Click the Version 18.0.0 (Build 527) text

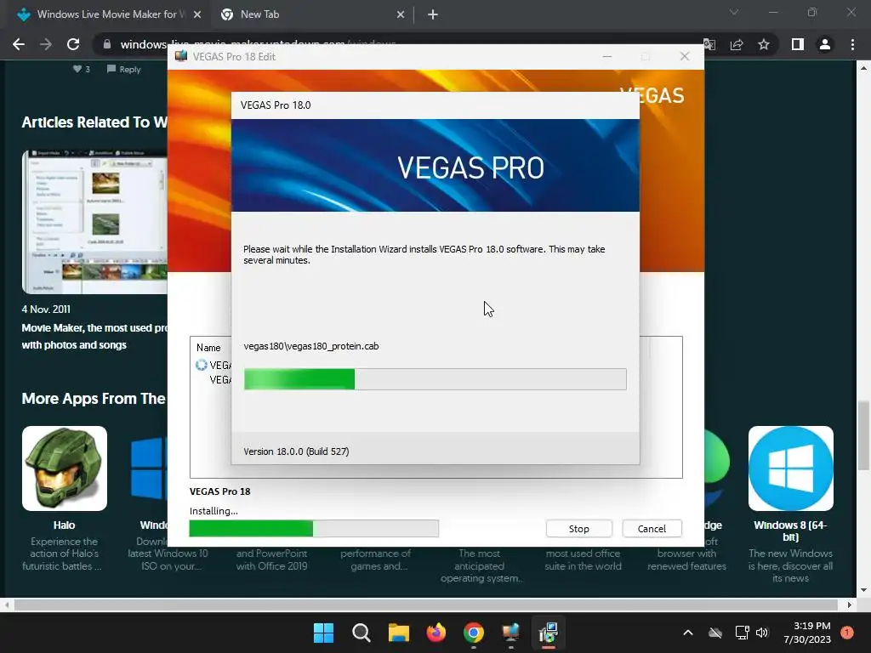point(296,451)
